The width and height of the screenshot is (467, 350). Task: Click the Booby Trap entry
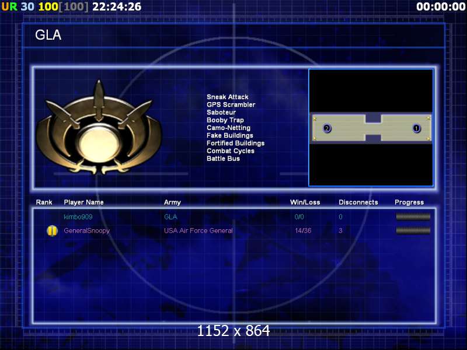click(225, 120)
